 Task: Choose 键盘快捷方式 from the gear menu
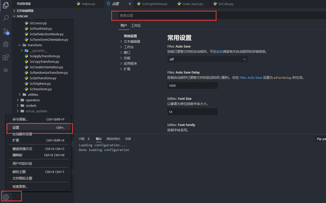(39, 149)
